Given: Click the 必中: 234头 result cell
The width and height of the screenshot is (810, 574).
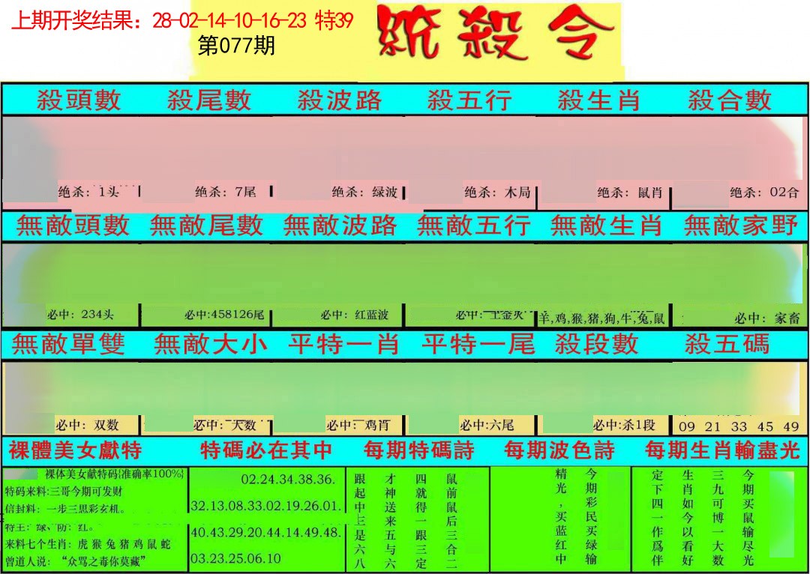Looking at the screenshot, I should click(x=82, y=316).
